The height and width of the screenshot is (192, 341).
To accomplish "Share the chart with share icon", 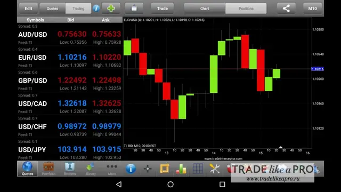I will coord(286,9).
